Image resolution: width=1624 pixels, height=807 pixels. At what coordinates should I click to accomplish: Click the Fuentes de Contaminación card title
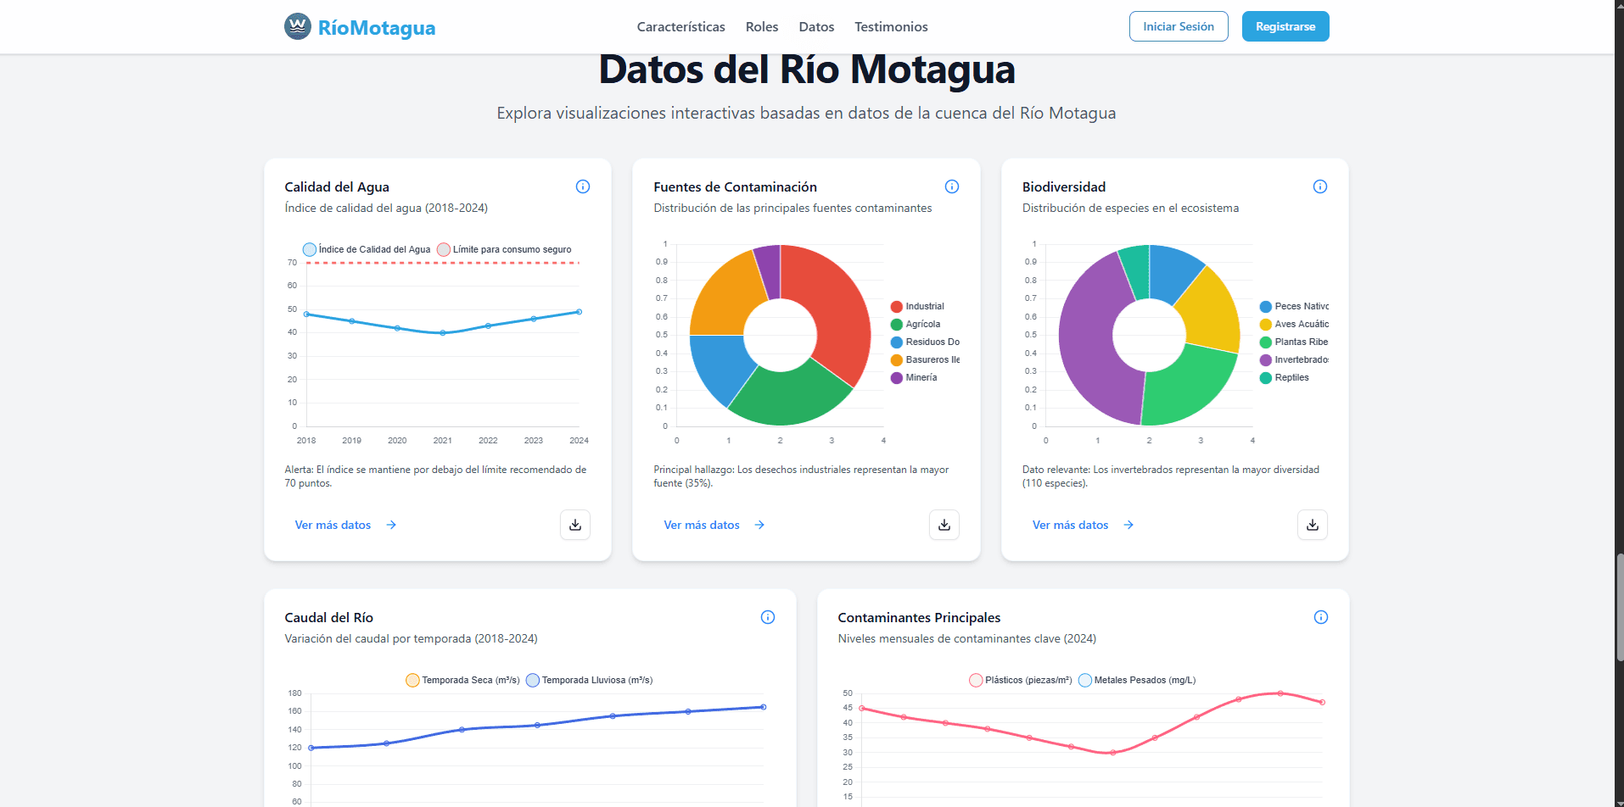click(x=735, y=186)
